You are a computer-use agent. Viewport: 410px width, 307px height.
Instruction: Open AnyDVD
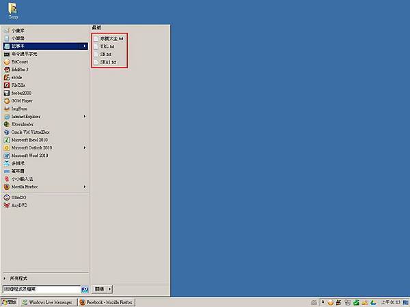pyautogui.click(x=46, y=205)
